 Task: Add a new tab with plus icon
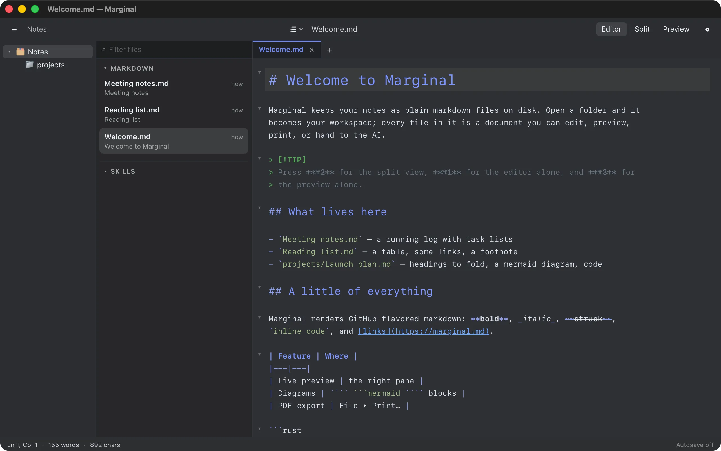coord(329,50)
